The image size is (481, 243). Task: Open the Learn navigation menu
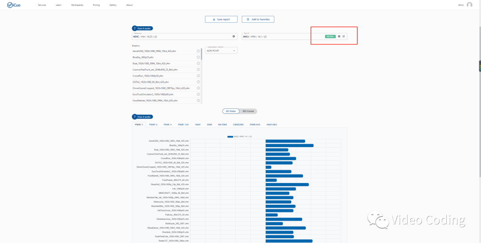coord(59,5)
